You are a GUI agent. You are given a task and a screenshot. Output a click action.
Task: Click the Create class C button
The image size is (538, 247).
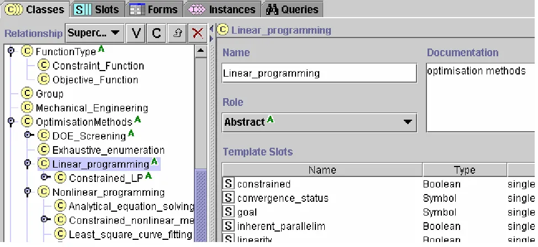156,33
